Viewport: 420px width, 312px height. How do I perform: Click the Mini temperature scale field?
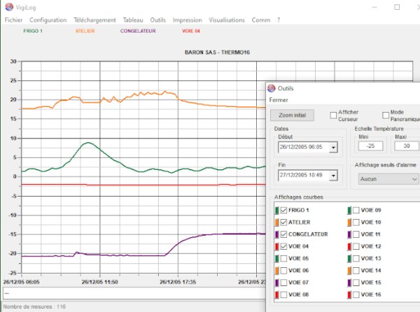click(x=370, y=146)
